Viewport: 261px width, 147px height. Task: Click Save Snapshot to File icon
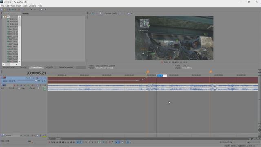point(131,13)
